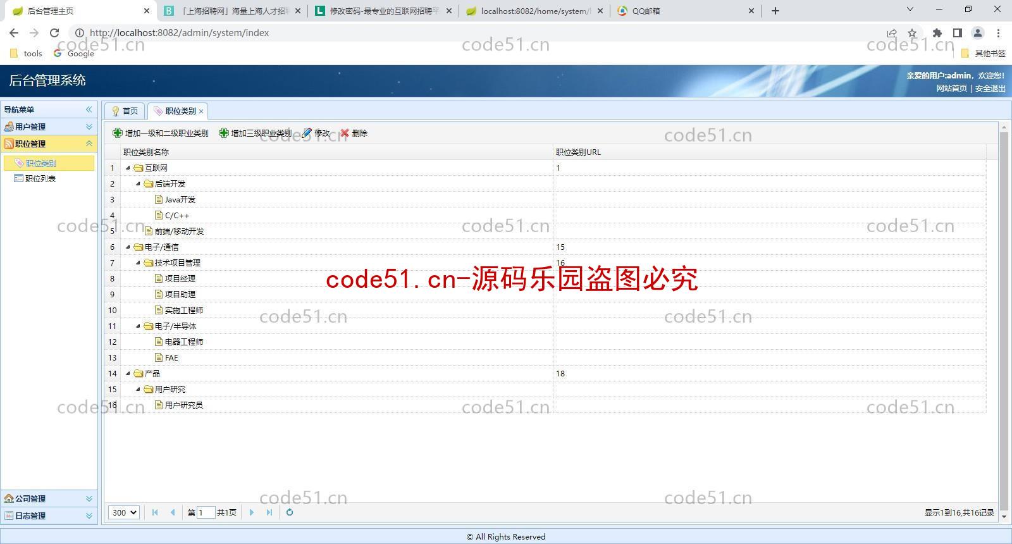Go to previous page pagination button
The height and width of the screenshot is (544, 1012).
[172, 512]
